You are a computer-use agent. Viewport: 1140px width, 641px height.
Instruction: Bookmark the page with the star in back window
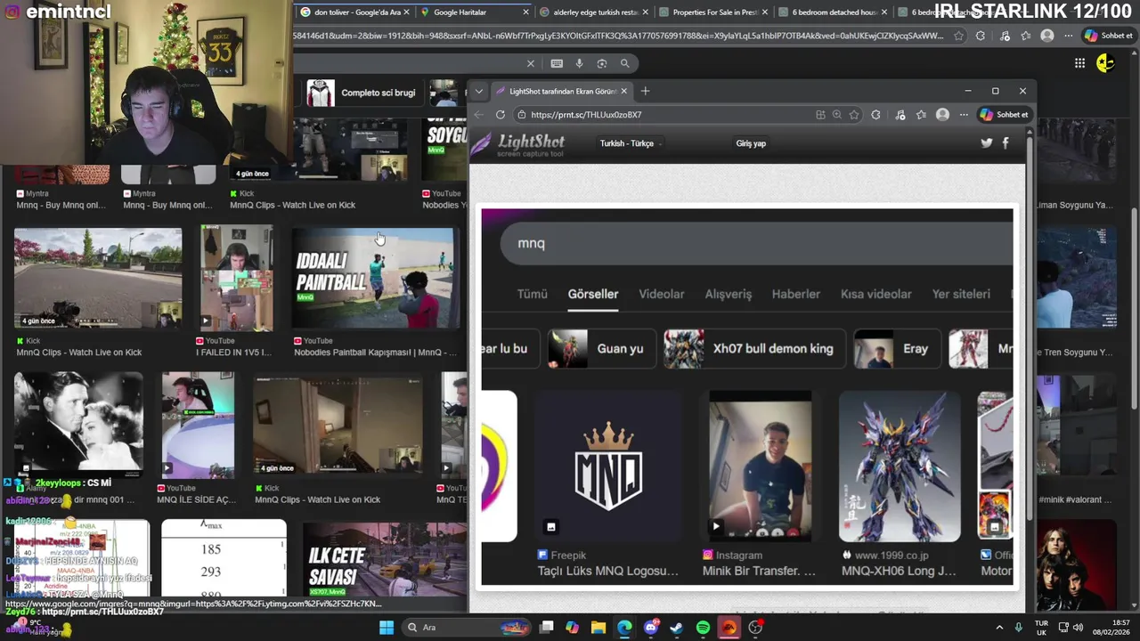(958, 36)
